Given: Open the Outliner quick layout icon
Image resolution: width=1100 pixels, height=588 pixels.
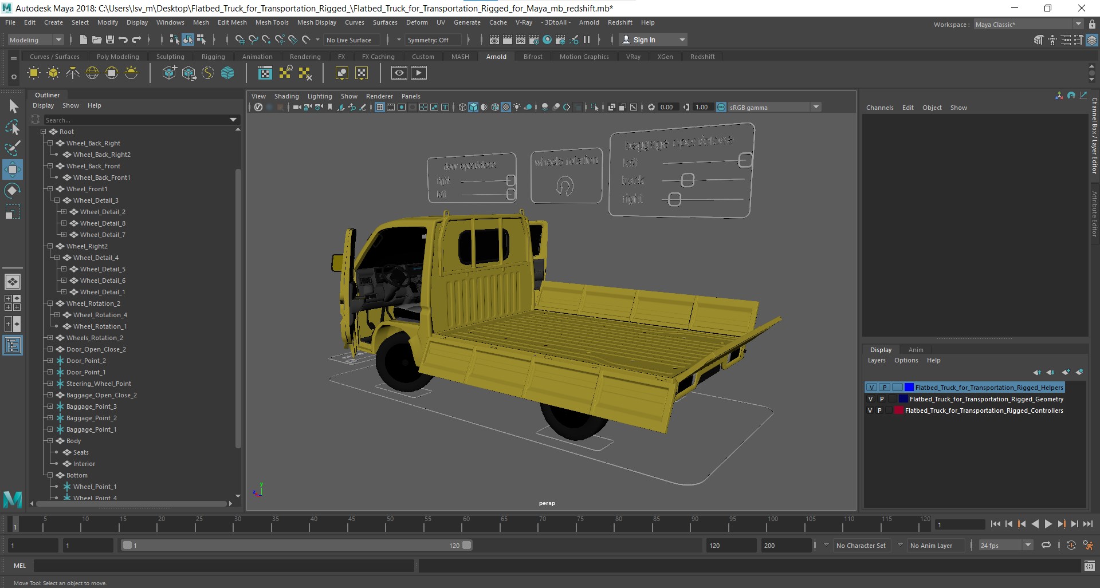Looking at the screenshot, I should (13, 345).
